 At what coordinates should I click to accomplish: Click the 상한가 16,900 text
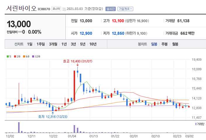[137, 21]
